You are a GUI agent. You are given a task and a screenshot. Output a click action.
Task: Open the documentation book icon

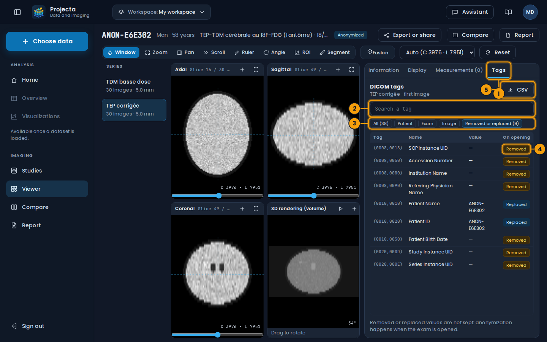(x=508, y=12)
